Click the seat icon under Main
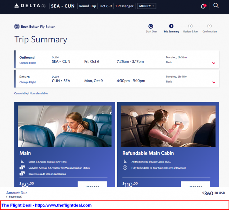 click(22, 161)
